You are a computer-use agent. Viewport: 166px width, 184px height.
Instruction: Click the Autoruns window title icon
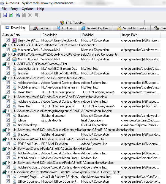(2, 3)
